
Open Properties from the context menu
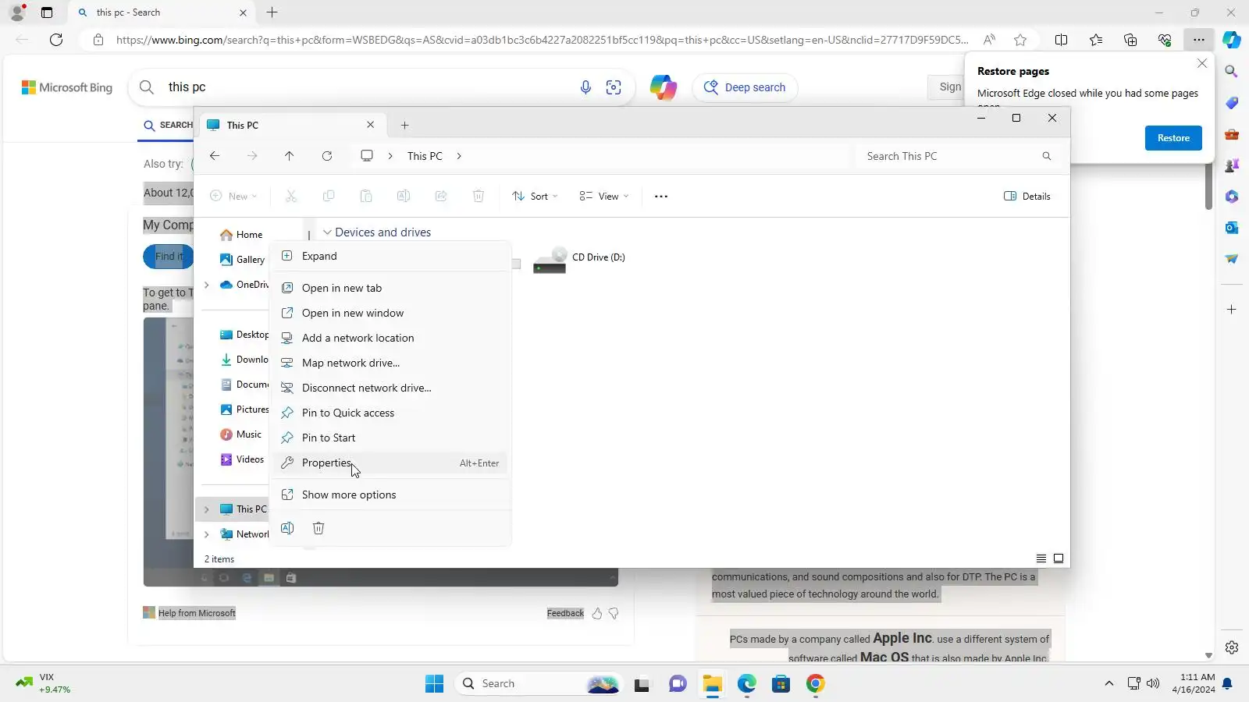pyautogui.click(x=390, y=463)
